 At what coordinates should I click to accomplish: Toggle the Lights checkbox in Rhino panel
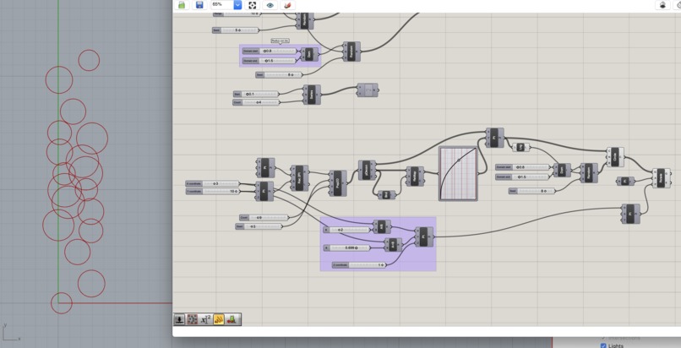point(603,345)
